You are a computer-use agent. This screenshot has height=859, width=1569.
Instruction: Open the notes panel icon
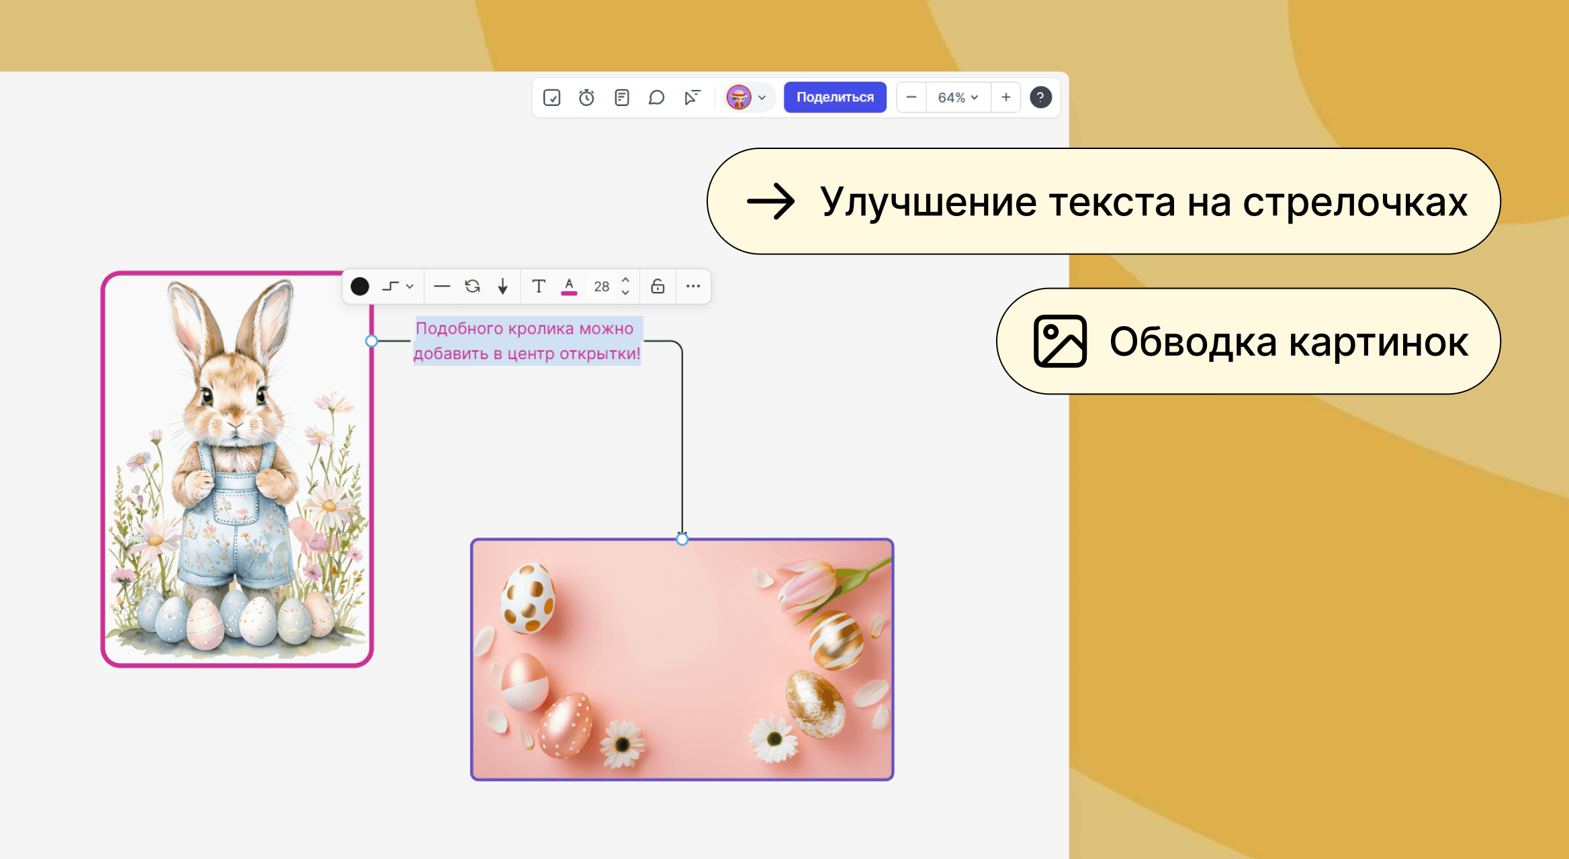(622, 98)
